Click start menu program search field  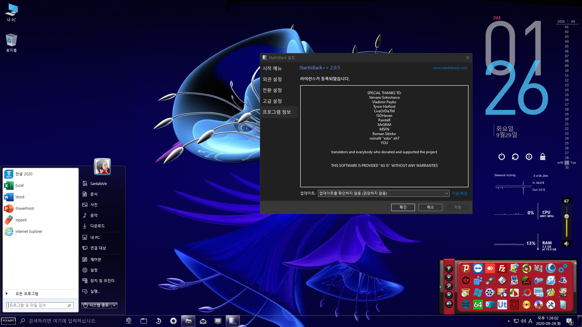(x=40, y=305)
